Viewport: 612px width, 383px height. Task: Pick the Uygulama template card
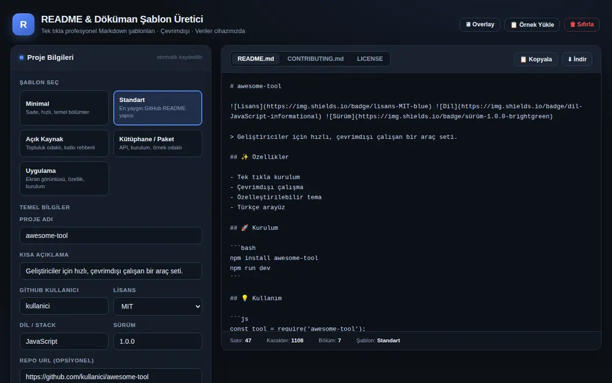(64, 178)
